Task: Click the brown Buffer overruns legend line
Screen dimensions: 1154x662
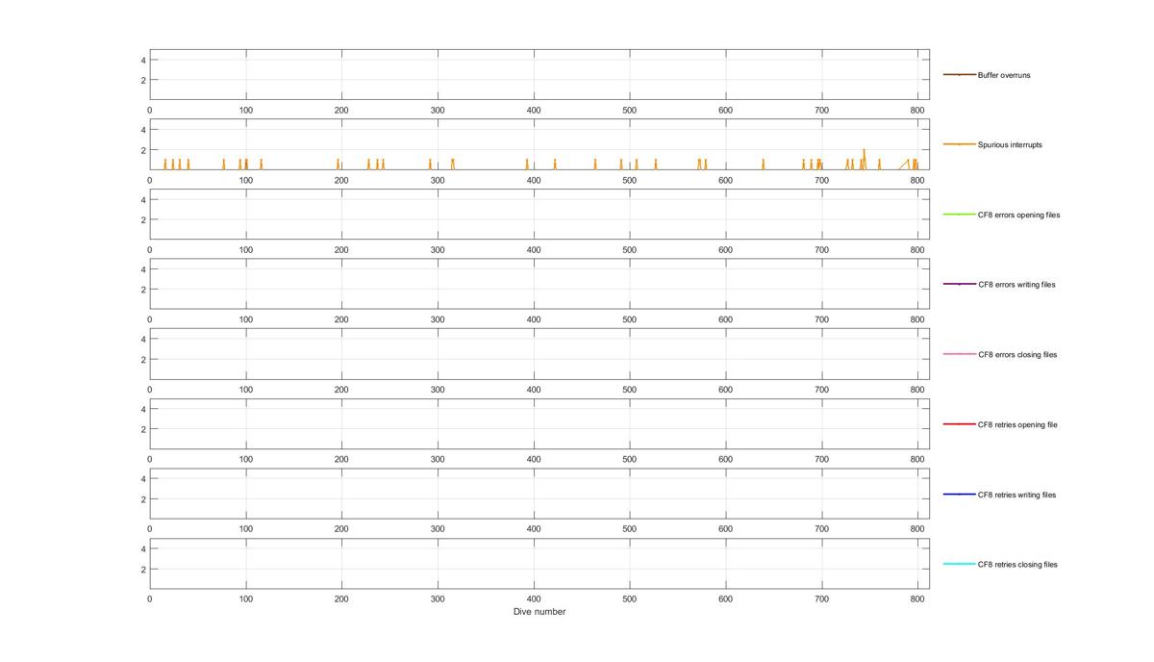Action: click(959, 75)
